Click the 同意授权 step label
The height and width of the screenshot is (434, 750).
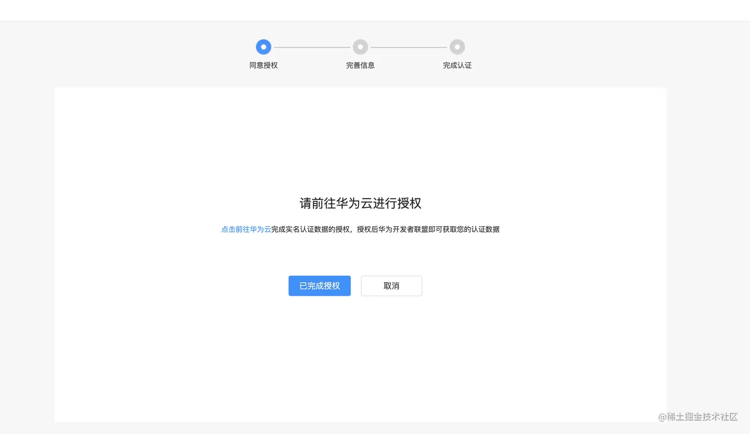263,65
